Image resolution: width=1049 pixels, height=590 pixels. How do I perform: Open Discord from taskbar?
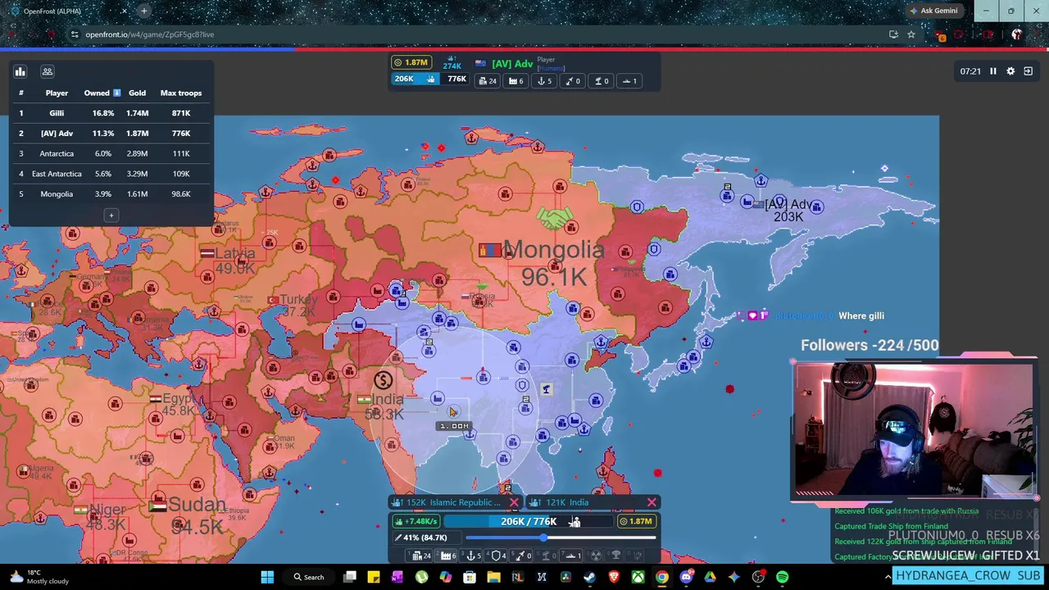(686, 577)
